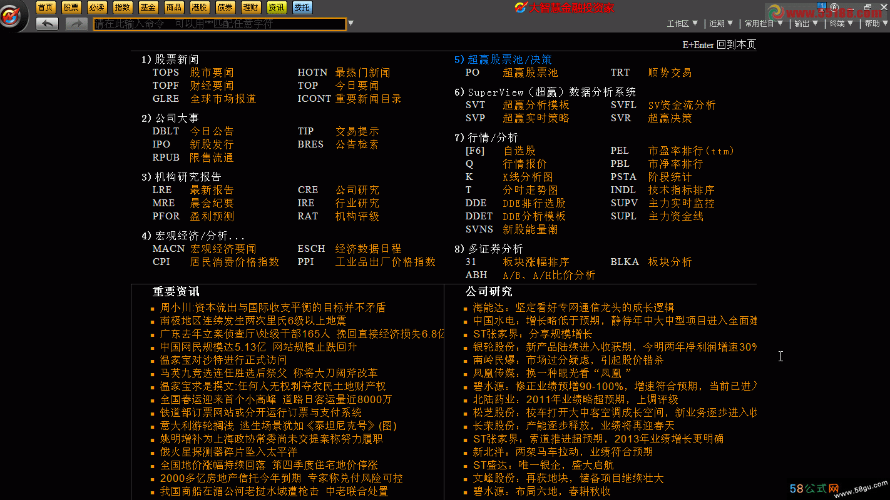
Task: Open 超赢分析模板 link
Action: [x=536, y=105]
